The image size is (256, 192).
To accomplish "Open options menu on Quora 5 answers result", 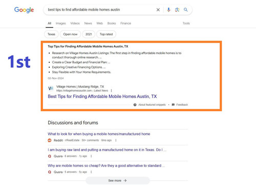I will point(91,172).
